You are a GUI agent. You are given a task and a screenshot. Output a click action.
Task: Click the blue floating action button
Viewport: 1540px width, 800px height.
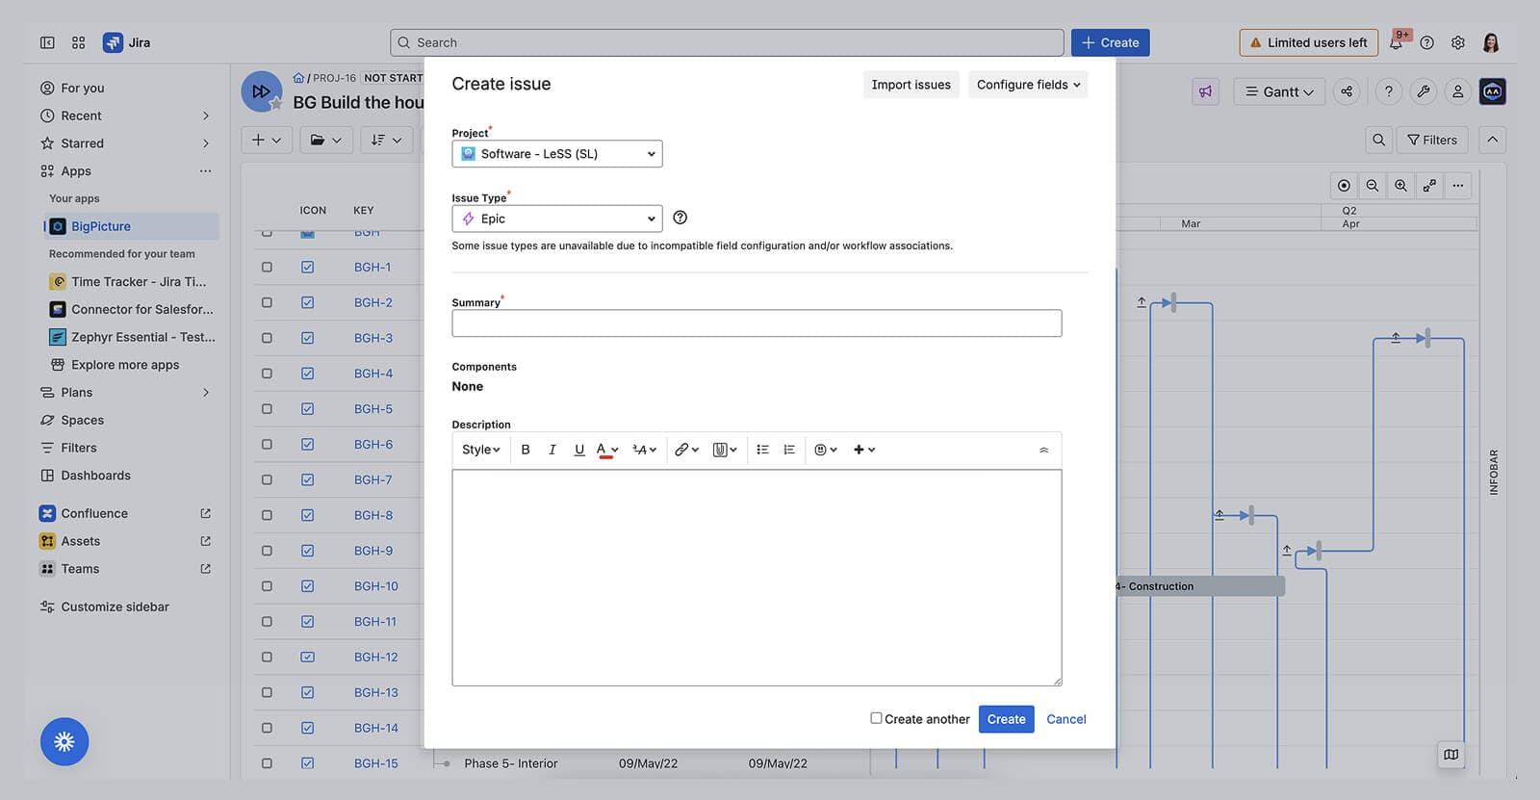[64, 741]
